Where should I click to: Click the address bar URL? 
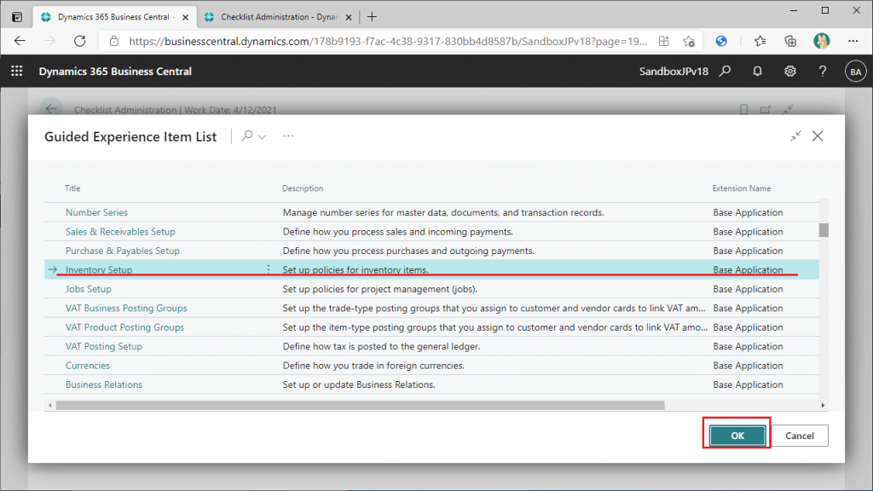coord(388,41)
